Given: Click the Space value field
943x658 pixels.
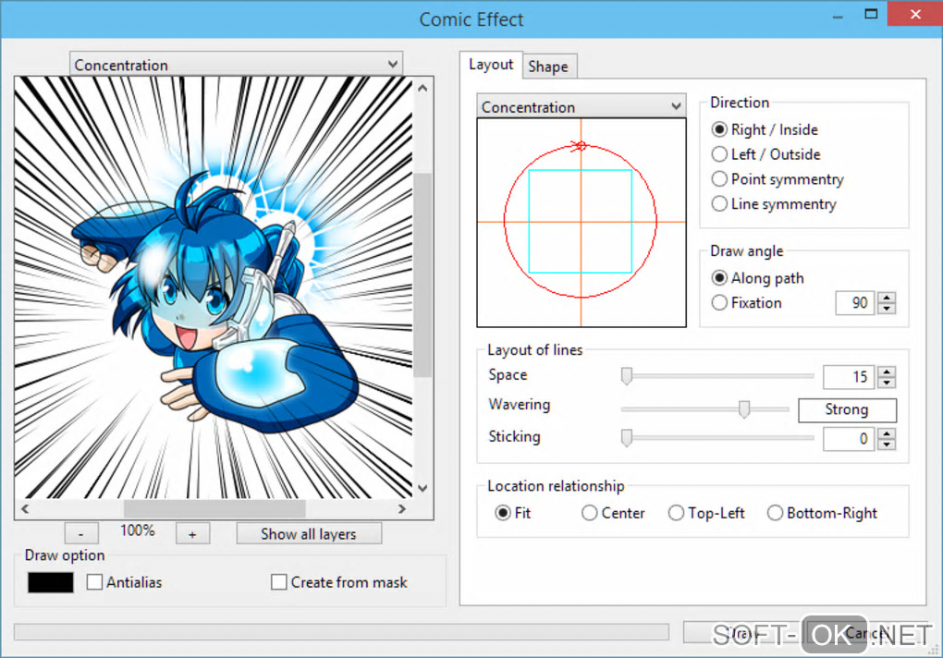Looking at the screenshot, I should pyautogui.click(x=848, y=377).
